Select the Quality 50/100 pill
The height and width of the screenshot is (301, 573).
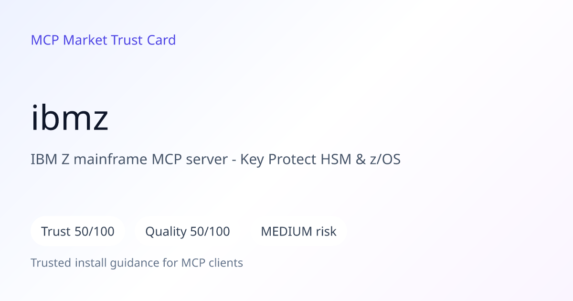click(x=188, y=231)
